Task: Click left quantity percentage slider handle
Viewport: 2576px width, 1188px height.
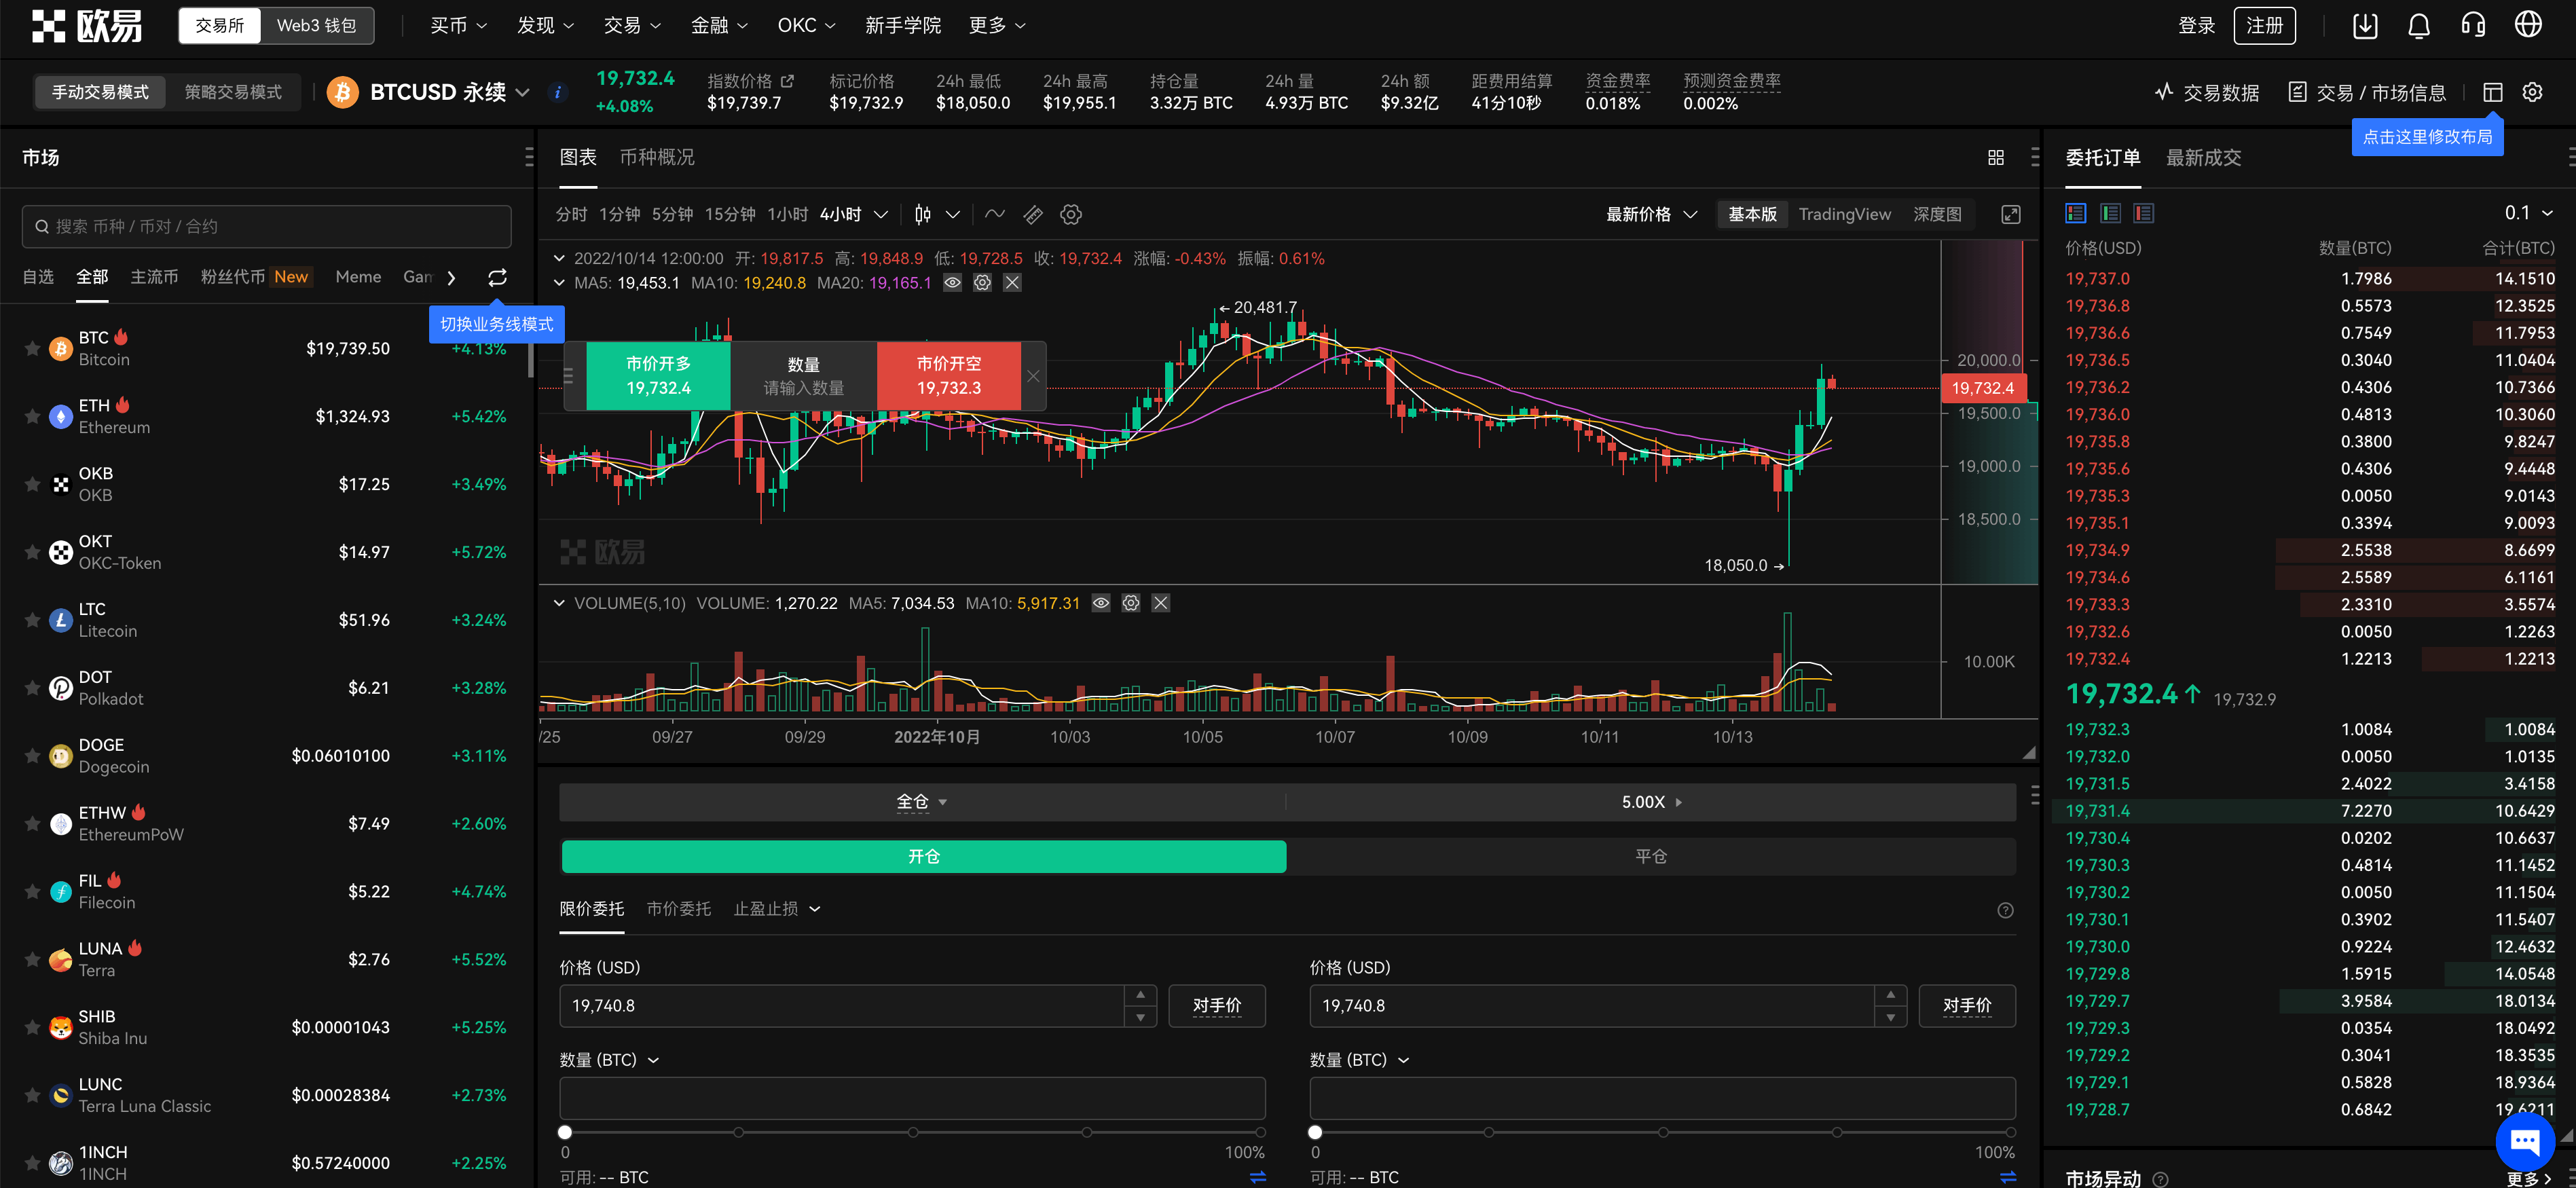Action: 565,1132
